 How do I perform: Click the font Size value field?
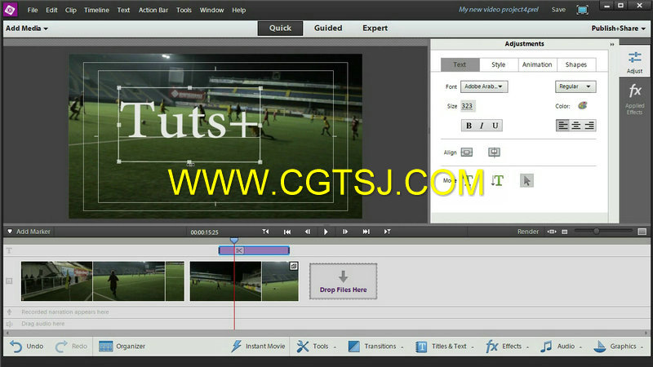[467, 106]
